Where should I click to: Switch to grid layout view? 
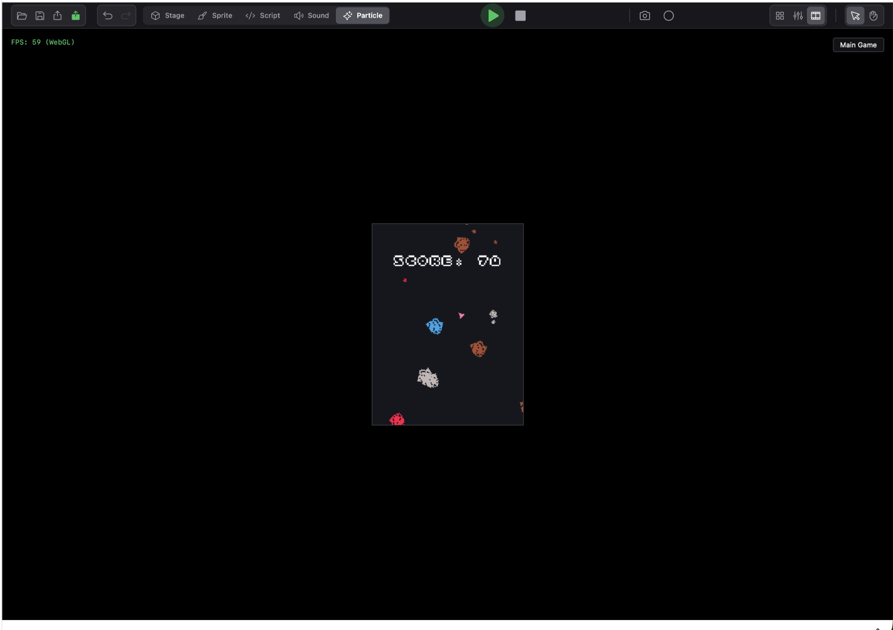point(780,16)
